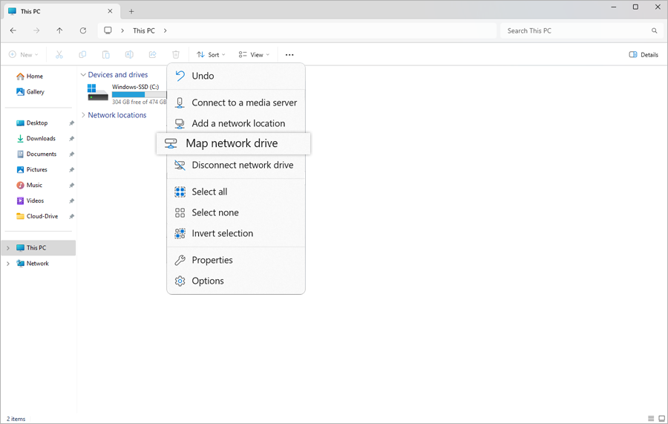The width and height of the screenshot is (668, 424).
Task: Select Disconnect network drive menu item
Action: (242, 165)
